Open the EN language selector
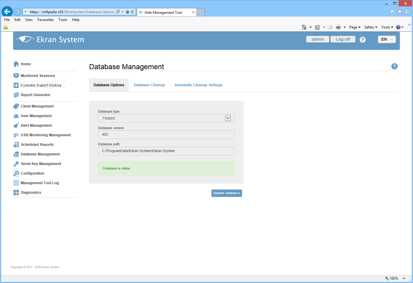Screen dimensions: 413x283 [387, 40]
